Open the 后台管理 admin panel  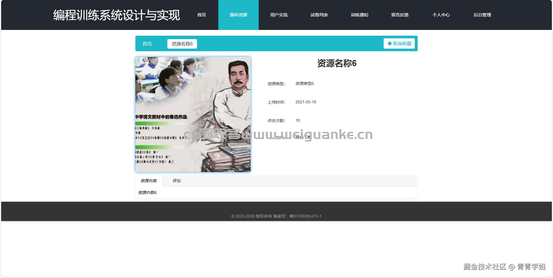pyautogui.click(x=482, y=15)
